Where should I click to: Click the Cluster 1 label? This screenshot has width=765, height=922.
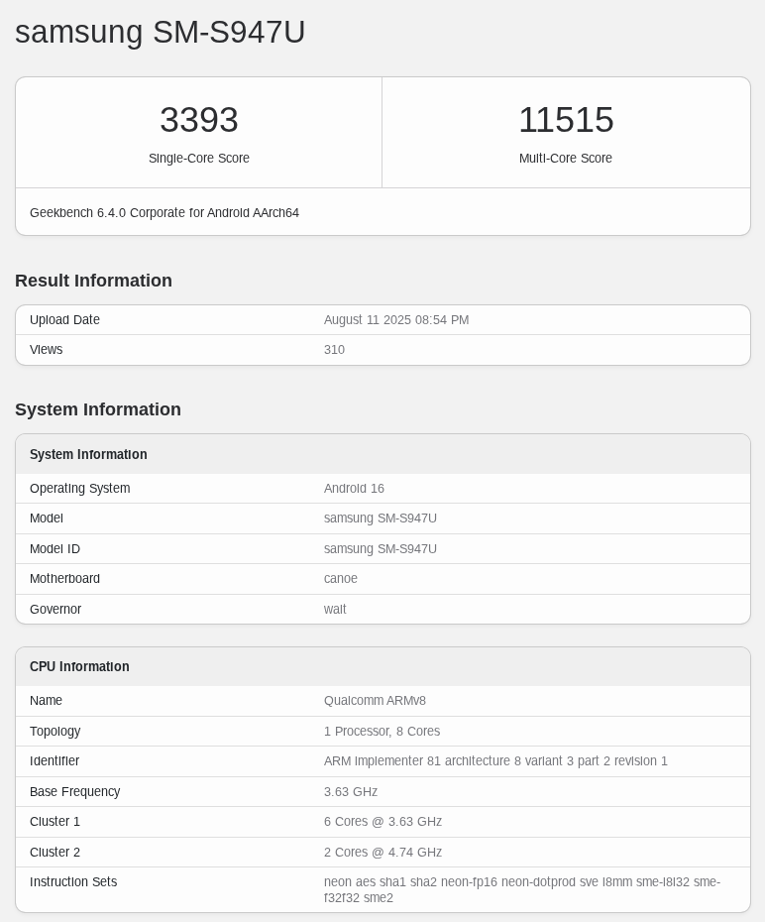55,822
